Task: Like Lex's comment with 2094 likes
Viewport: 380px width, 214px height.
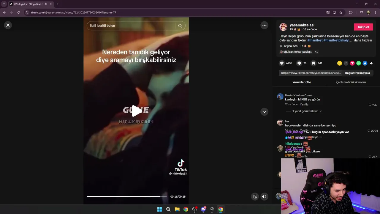Action: pos(369,131)
